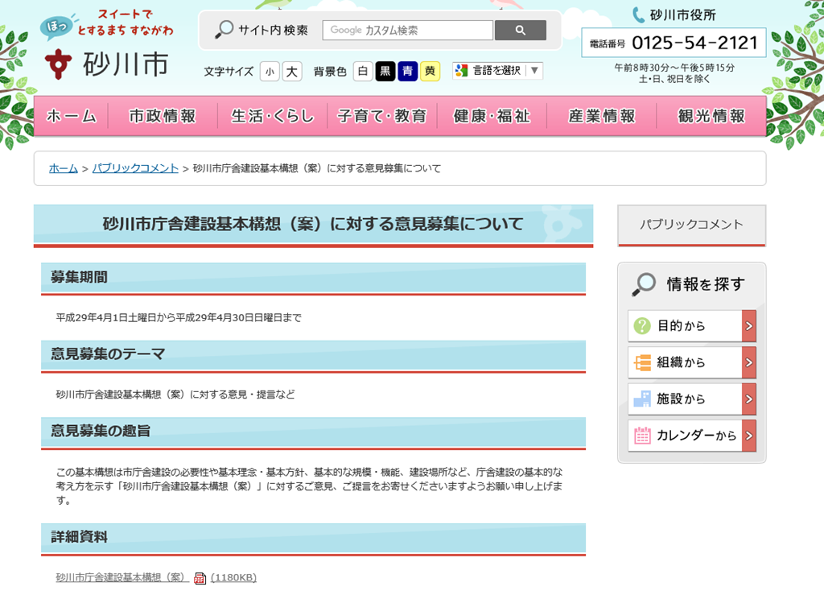Image resolution: width=824 pixels, height=595 pixels.
Task: Click the Google translate icon
Action: [x=461, y=71]
